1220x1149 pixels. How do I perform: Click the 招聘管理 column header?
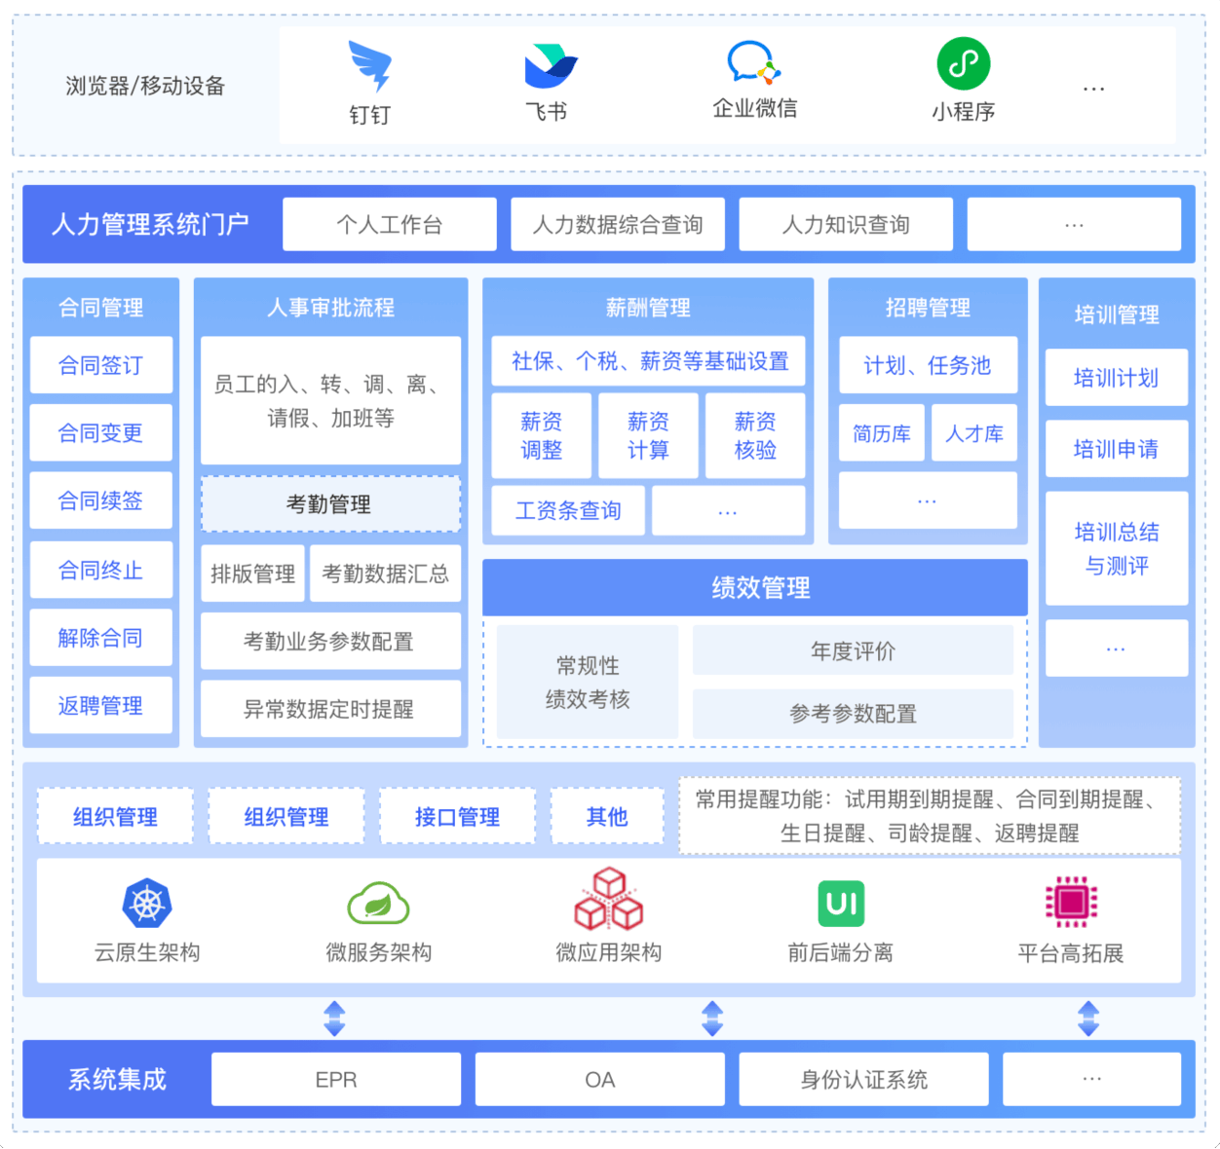(928, 308)
